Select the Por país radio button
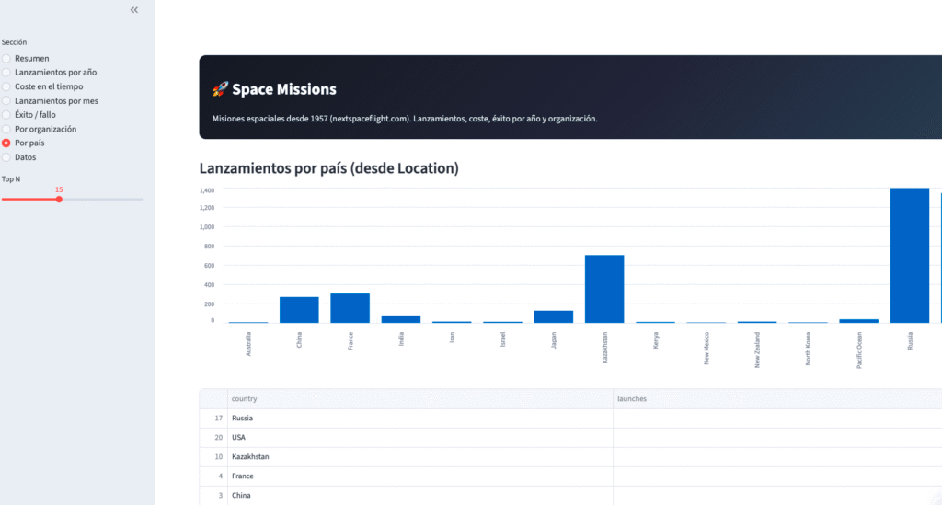The image size is (942, 505). point(6,143)
